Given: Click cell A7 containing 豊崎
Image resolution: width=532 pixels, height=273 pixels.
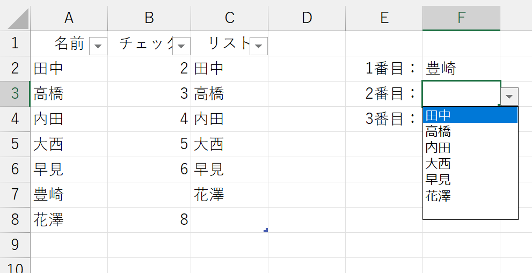Looking at the screenshot, I should pyautogui.click(x=69, y=195).
